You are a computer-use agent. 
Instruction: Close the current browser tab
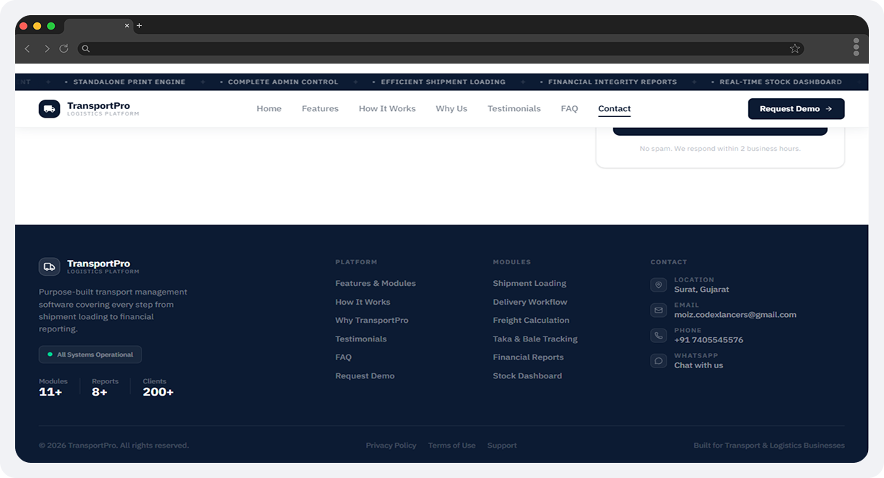pos(127,26)
